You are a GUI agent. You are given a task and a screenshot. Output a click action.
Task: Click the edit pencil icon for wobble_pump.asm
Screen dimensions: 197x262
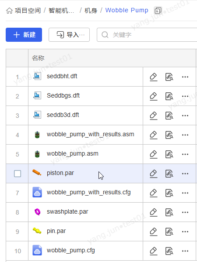coord(153,154)
